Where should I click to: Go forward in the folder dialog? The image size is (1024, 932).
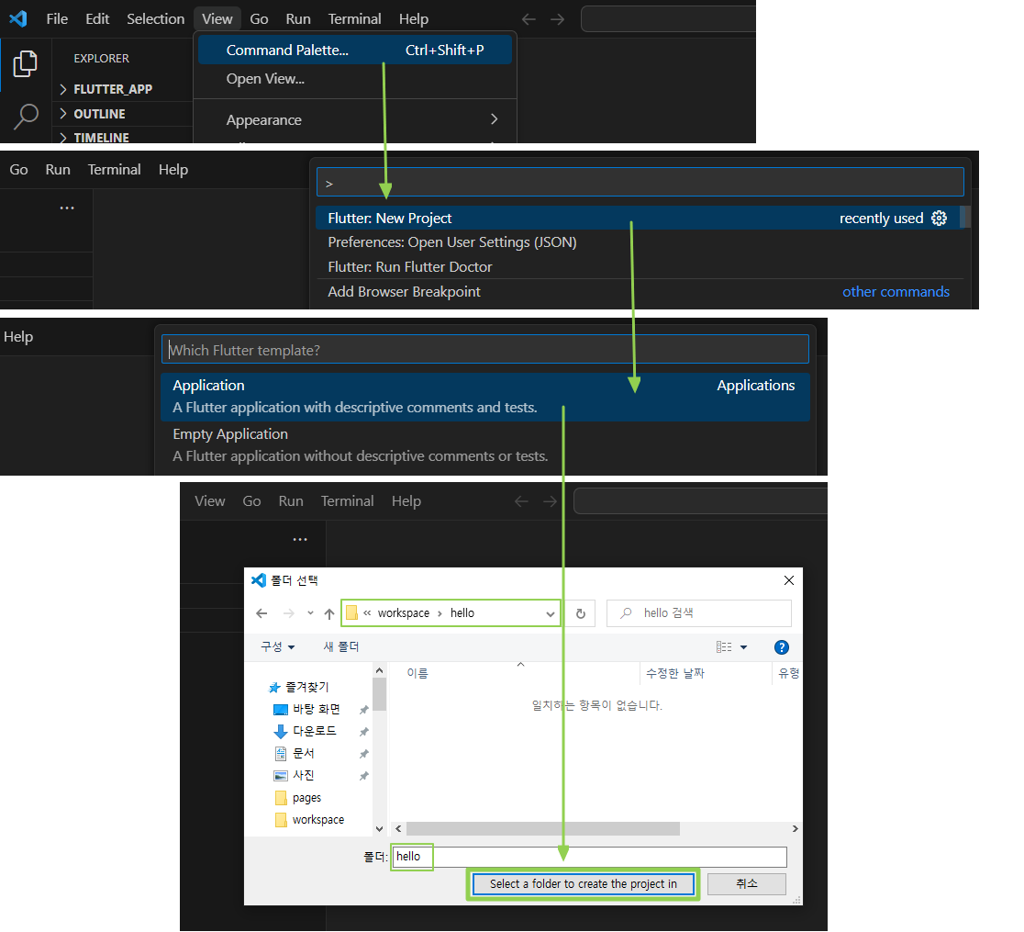pos(288,613)
